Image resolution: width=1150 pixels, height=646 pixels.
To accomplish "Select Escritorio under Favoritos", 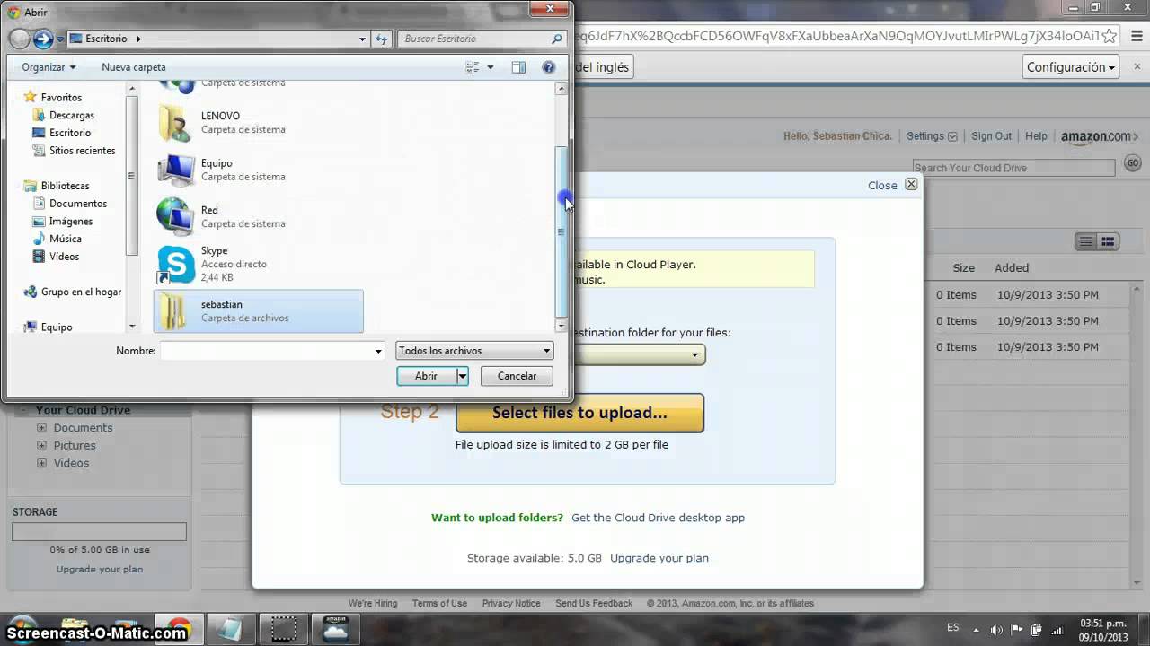I will (x=70, y=133).
